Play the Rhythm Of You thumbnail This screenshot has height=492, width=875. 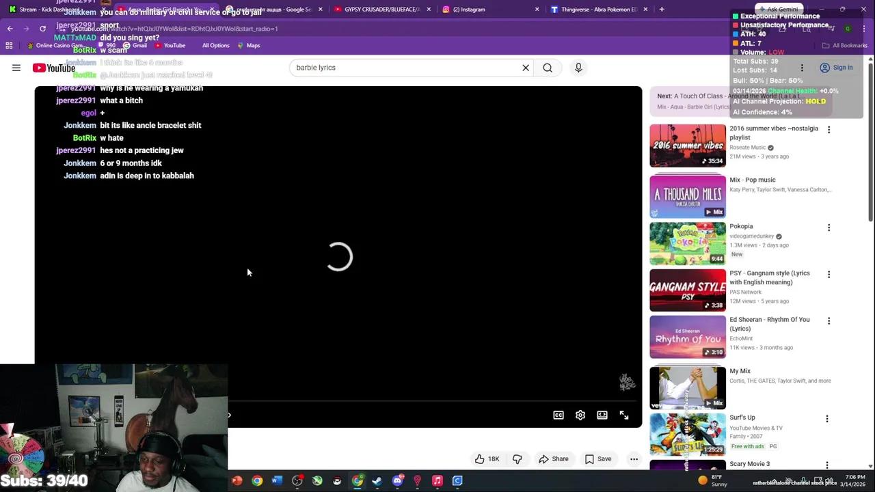click(688, 337)
